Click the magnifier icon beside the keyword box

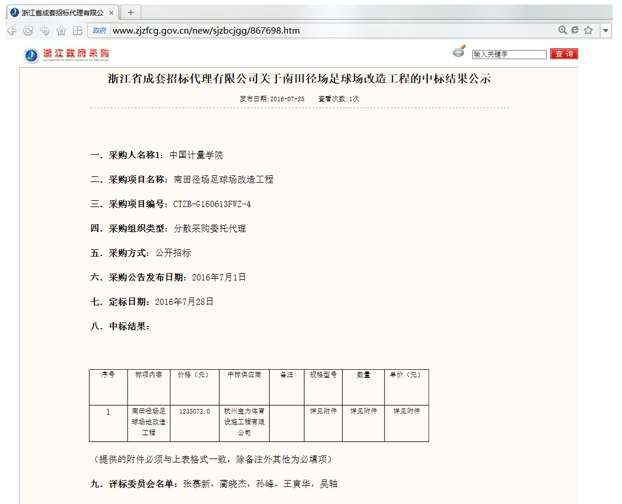459,52
